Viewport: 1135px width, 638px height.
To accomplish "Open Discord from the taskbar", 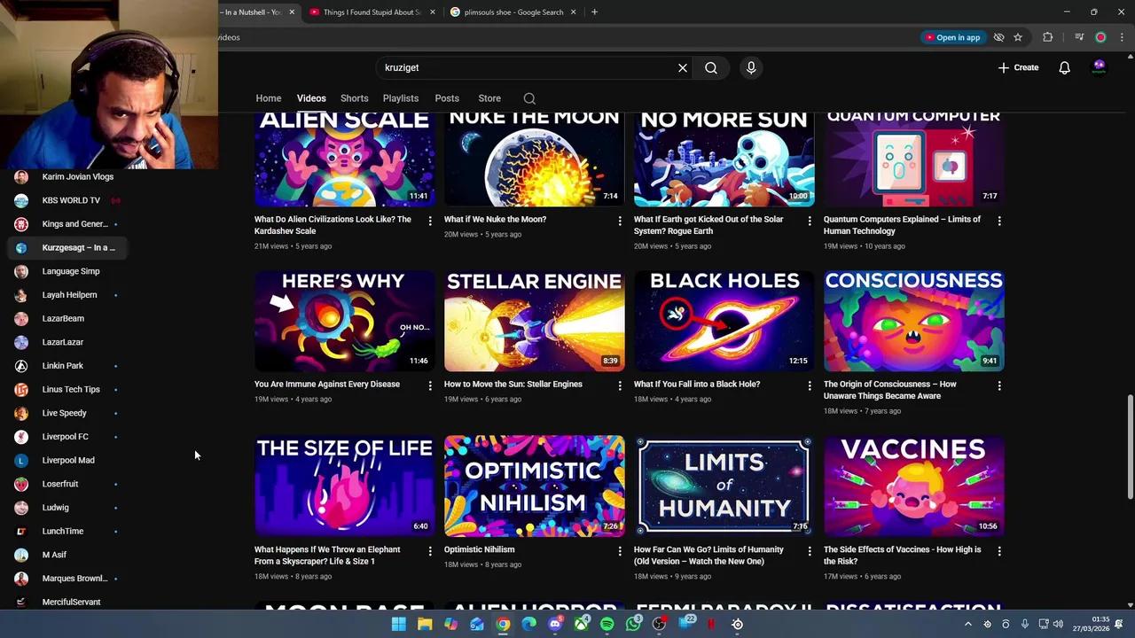I will (x=555, y=625).
